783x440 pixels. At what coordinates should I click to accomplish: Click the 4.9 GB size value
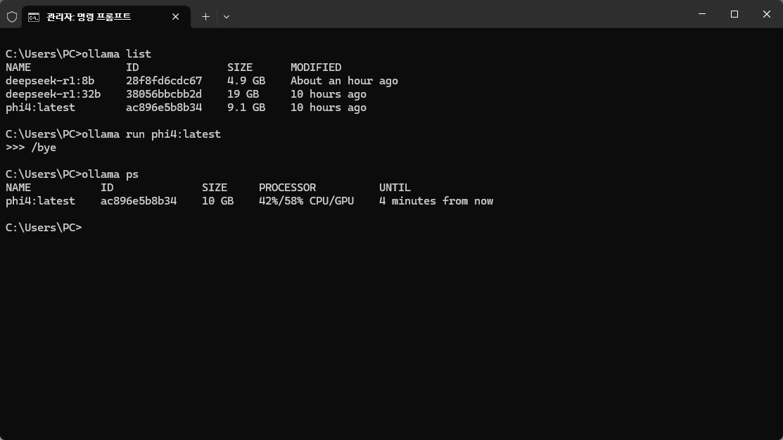246,81
